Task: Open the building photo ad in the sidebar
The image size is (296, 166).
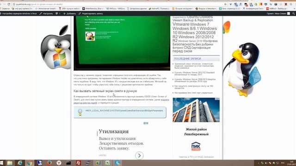Action: [x=196, y=110]
